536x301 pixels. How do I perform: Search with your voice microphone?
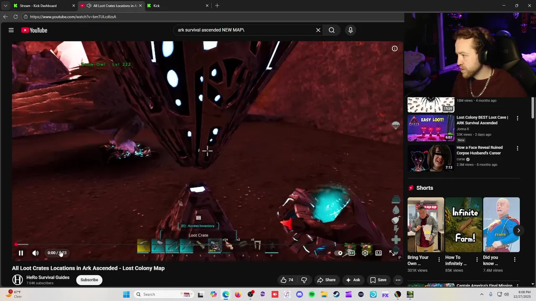(350, 30)
